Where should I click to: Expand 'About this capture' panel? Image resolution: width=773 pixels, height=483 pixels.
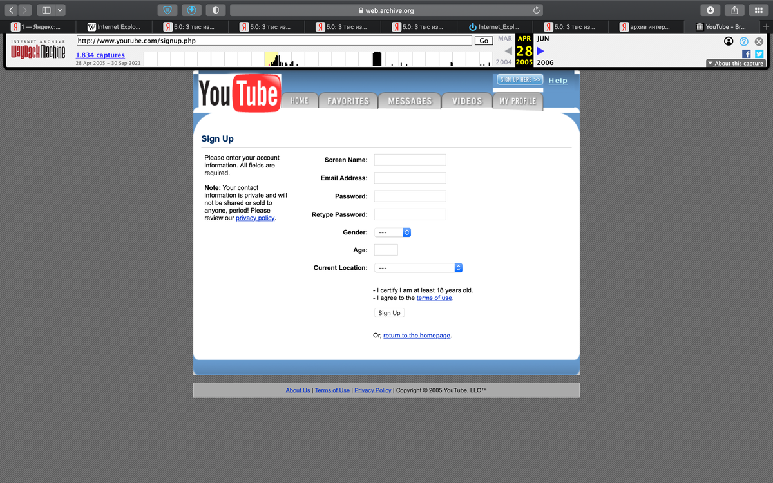point(735,64)
